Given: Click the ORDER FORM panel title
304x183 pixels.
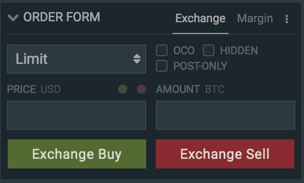Looking at the screenshot, I should pos(61,17).
